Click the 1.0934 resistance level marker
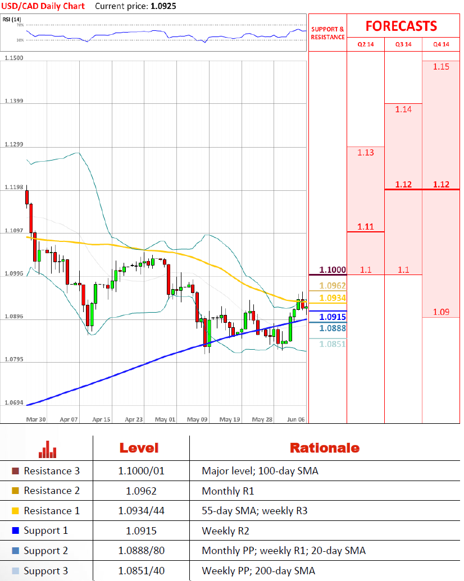 pos(333,298)
